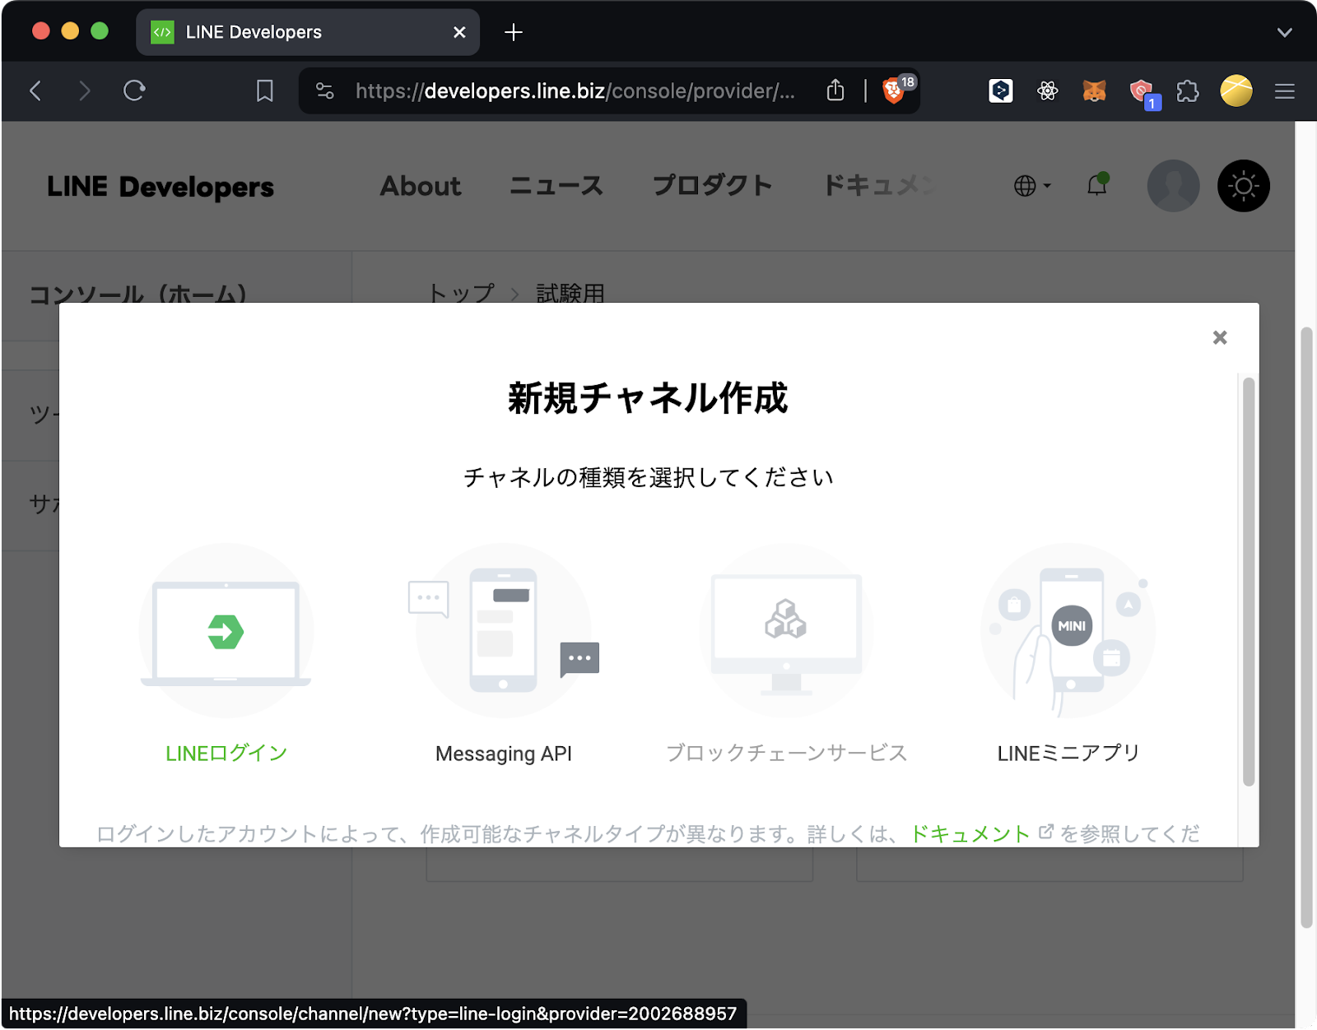Open the About menu item
This screenshot has height=1030, width=1317.
point(421,186)
